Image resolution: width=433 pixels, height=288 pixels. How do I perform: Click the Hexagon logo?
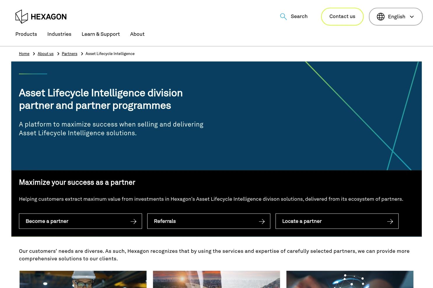click(41, 17)
